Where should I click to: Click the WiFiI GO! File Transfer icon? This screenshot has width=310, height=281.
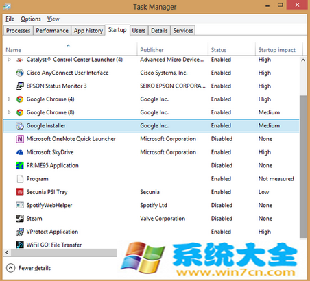(20, 245)
